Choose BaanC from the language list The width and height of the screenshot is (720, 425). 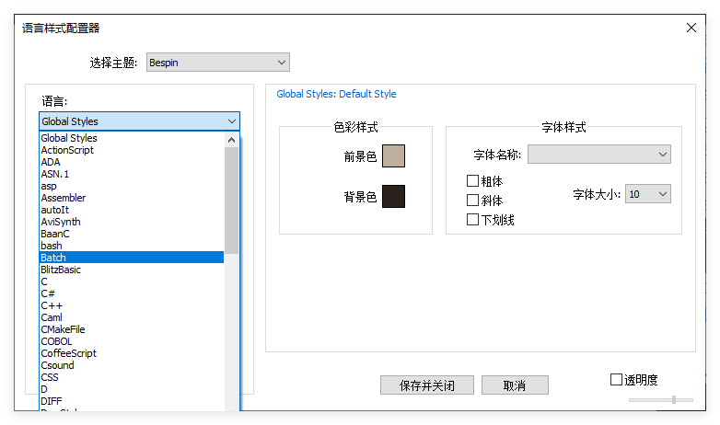tap(132, 234)
